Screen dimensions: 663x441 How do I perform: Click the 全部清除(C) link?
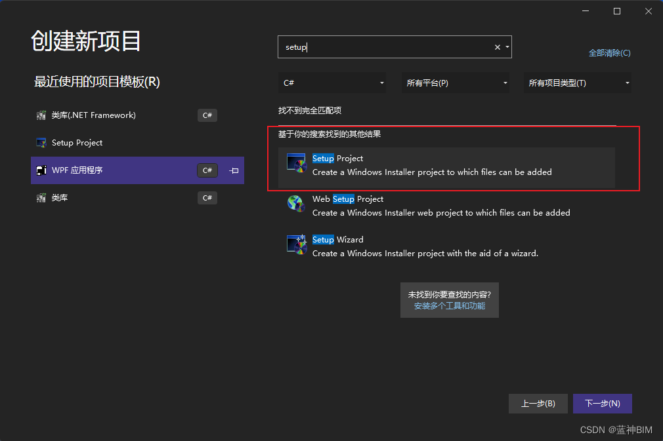coord(609,53)
